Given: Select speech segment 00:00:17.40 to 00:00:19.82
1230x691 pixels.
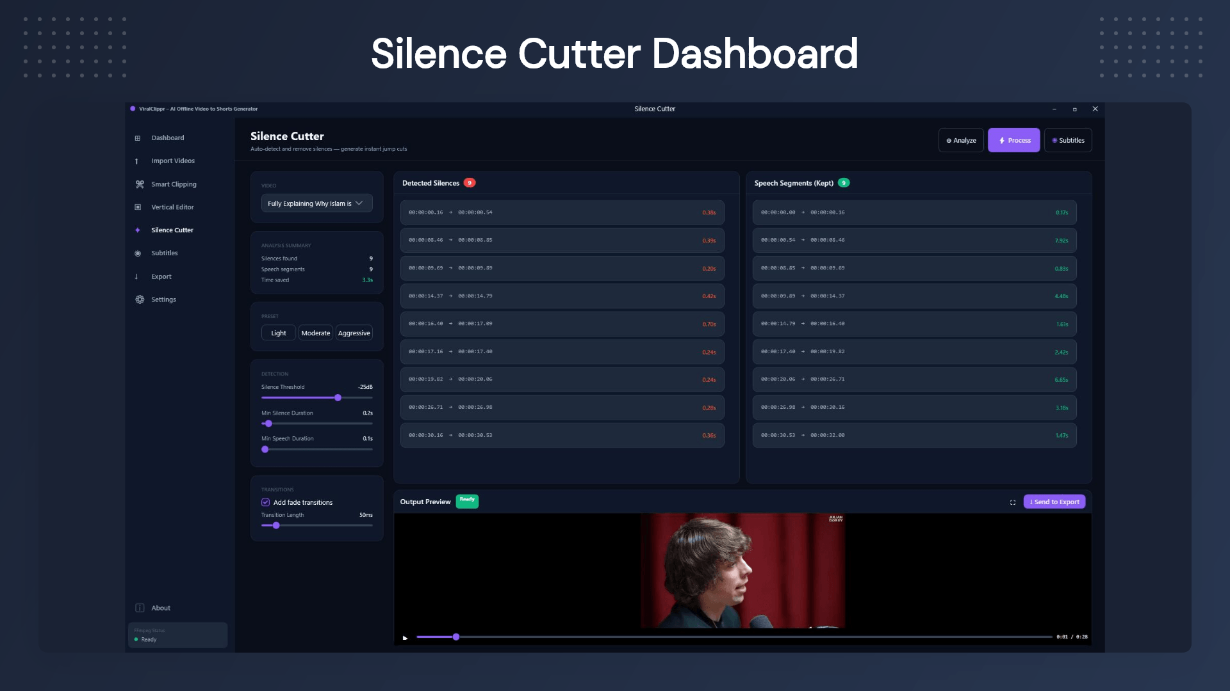Looking at the screenshot, I should click(914, 352).
